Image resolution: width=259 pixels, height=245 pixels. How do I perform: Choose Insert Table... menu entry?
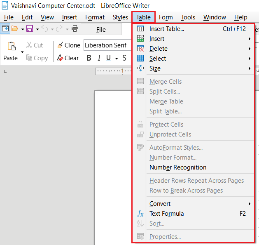click(193, 29)
